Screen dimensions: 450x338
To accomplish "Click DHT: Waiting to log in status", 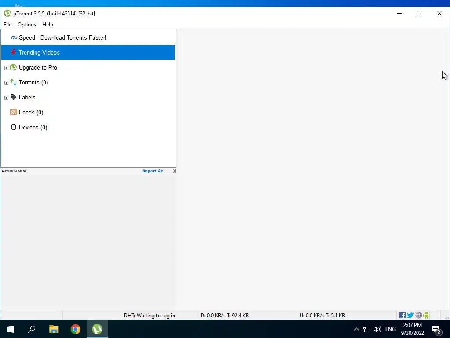I will 149,315.
